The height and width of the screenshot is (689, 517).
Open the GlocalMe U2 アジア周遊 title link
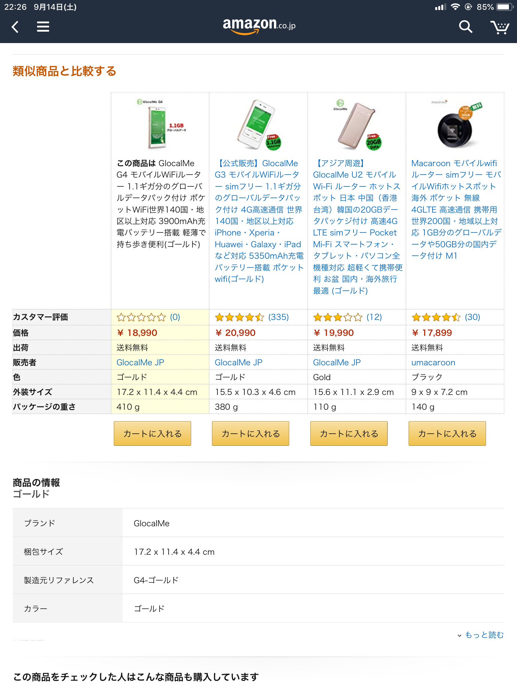[357, 227]
